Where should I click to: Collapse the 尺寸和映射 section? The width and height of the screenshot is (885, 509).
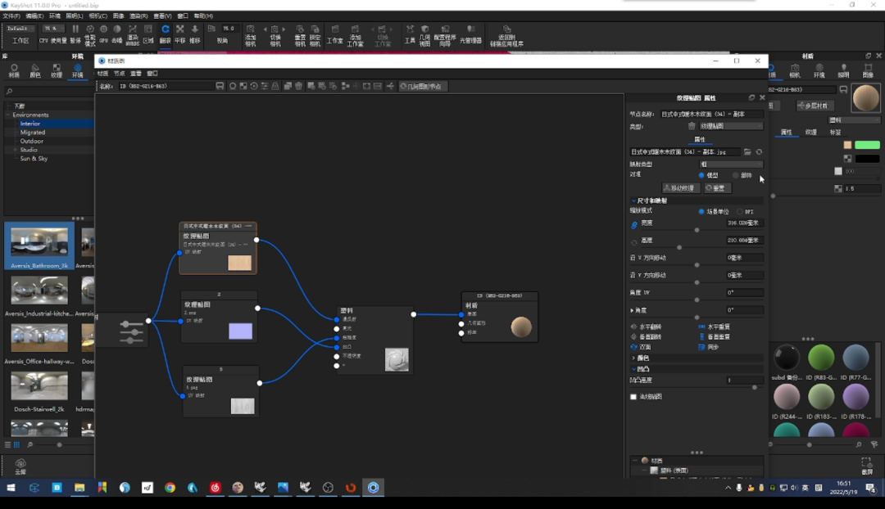tap(633, 200)
